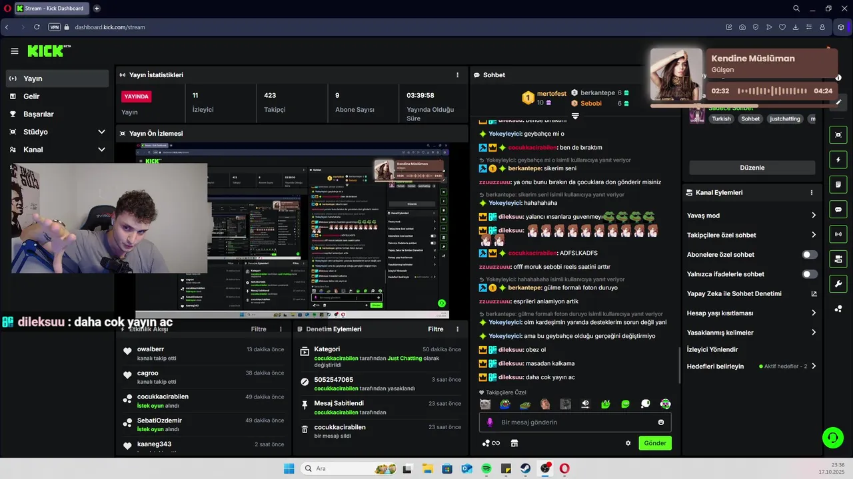
Task: Click the stream preview icon in right rail
Action: pos(838,135)
